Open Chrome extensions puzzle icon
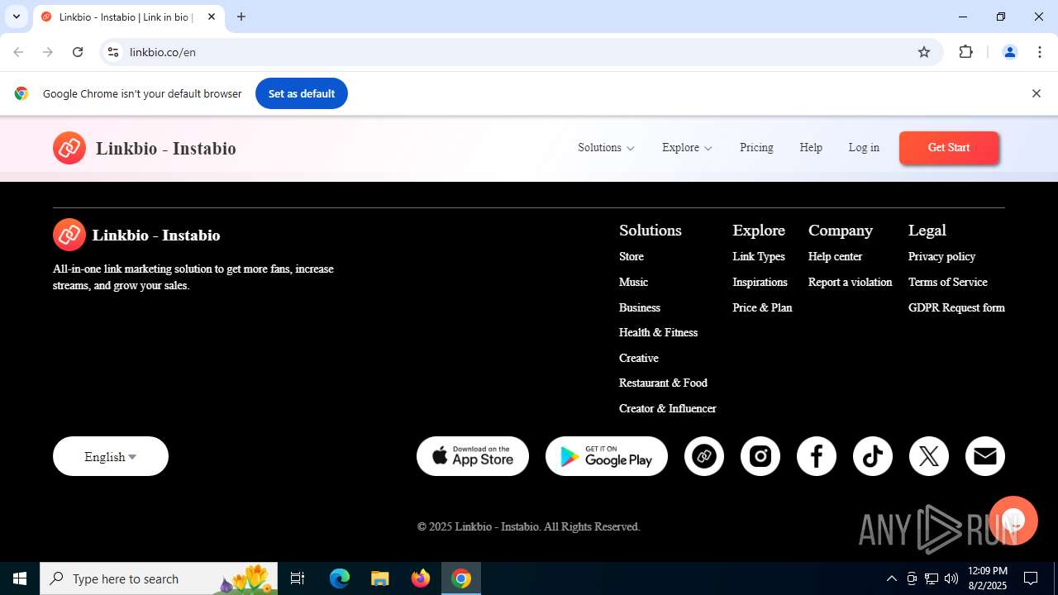Image resolution: width=1058 pixels, height=595 pixels. pyautogui.click(x=965, y=52)
